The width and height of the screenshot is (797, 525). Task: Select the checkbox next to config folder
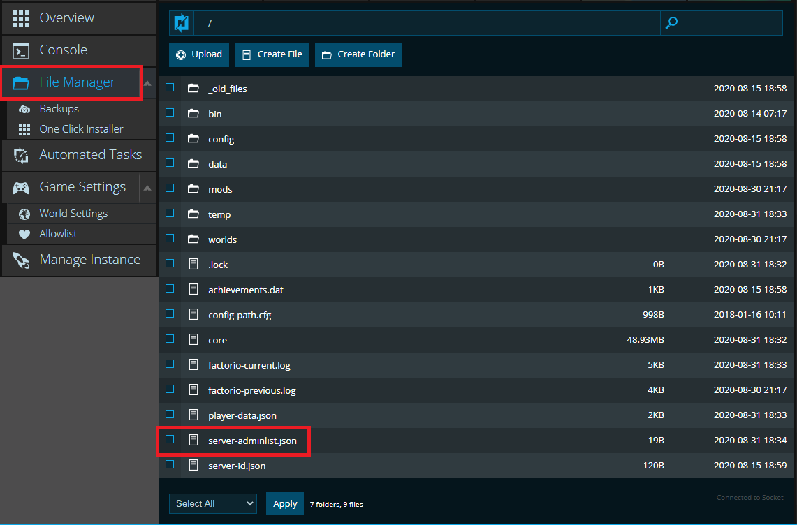(x=170, y=138)
